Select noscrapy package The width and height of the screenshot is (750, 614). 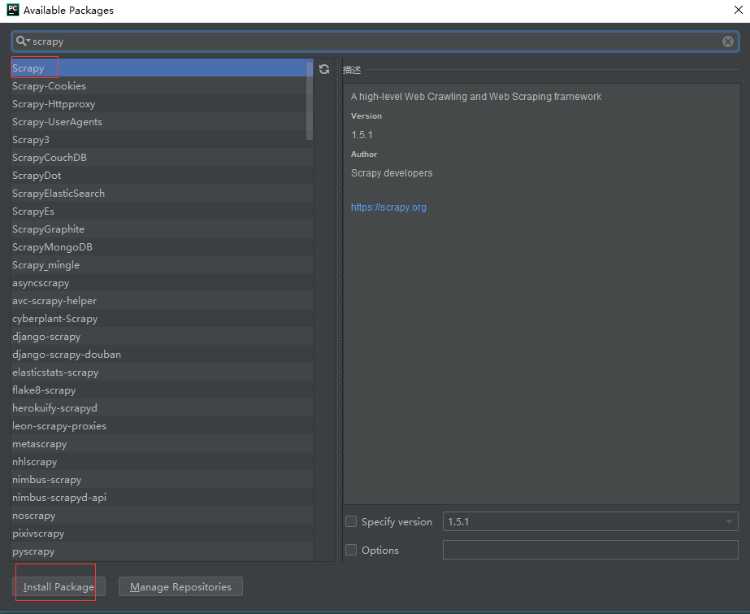(162, 516)
